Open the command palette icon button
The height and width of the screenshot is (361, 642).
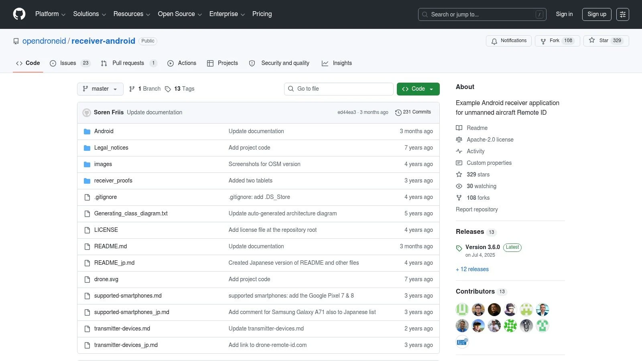pyautogui.click(x=623, y=14)
